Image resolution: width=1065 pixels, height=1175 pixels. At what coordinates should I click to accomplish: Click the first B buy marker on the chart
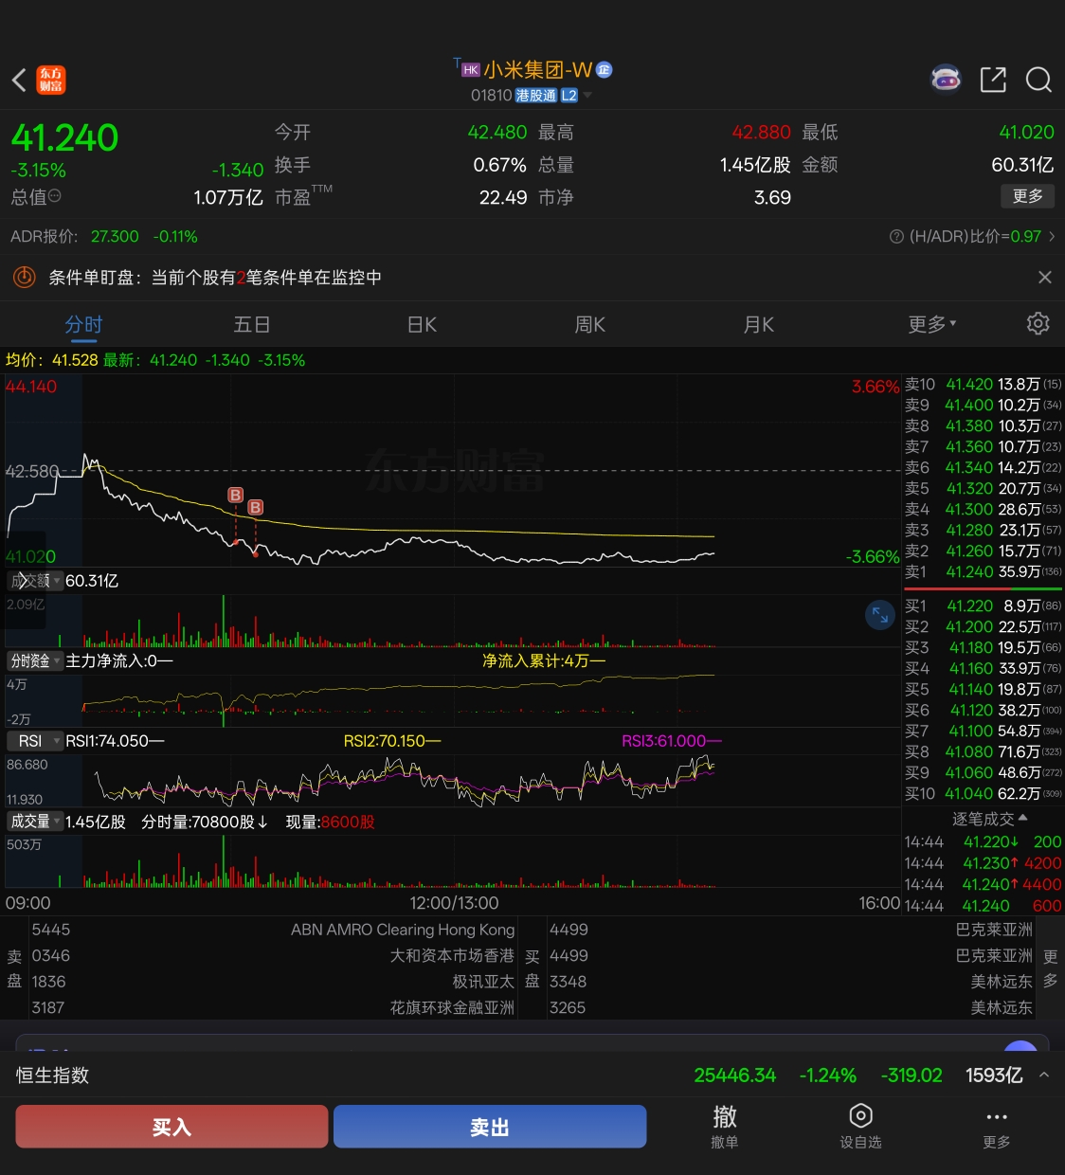point(236,495)
